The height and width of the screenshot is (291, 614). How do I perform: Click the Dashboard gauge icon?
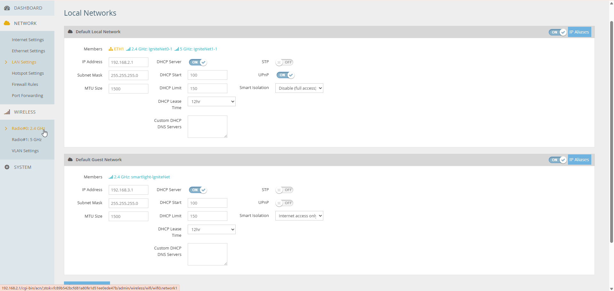[x=7, y=8]
